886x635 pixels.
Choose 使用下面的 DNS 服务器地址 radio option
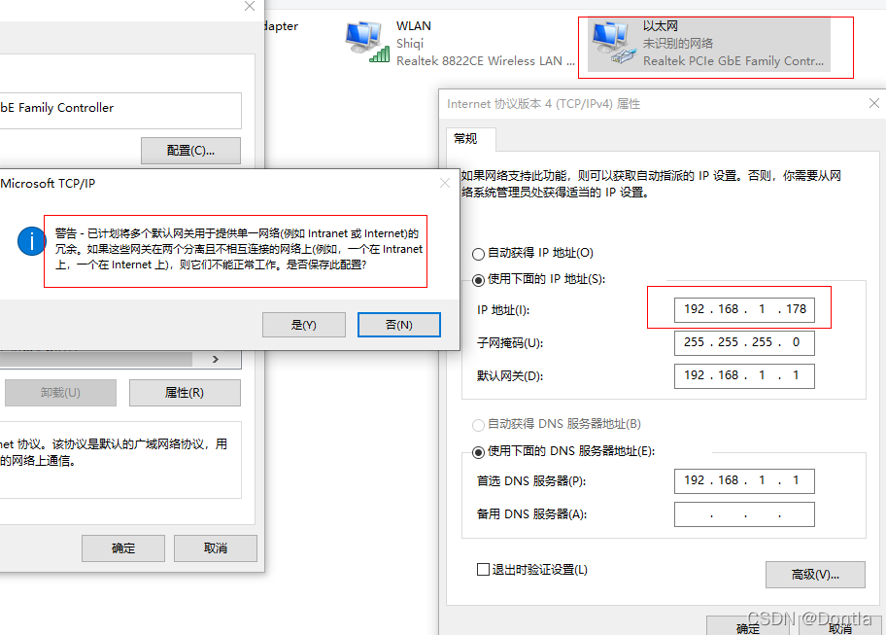pos(478,452)
